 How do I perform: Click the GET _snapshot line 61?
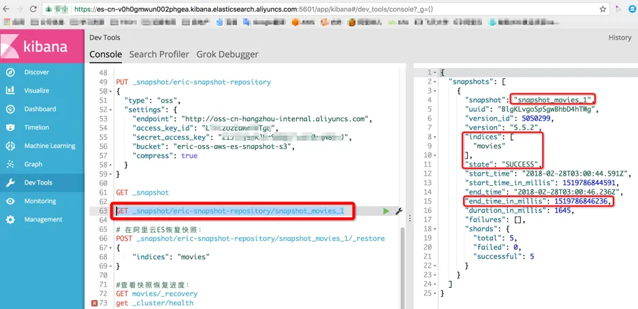click(x=142, y=193)
